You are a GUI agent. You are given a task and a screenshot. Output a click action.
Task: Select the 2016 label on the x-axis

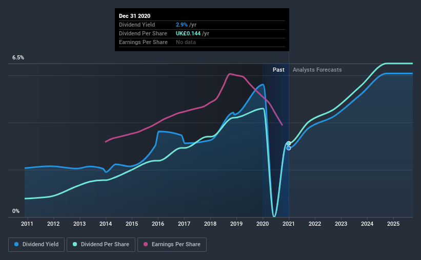(158, 224)
